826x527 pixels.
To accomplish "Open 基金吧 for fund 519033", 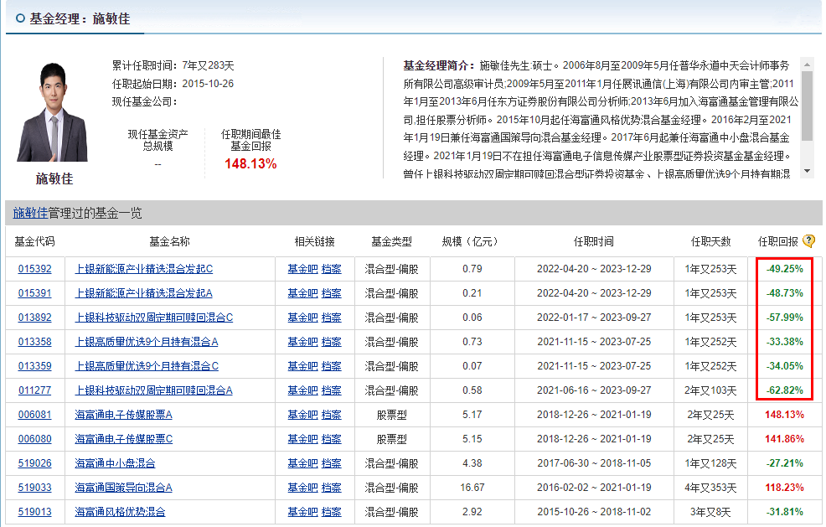I will point(303,487).
